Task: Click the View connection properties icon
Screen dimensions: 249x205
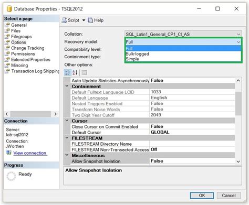Action: coord(9,153)
